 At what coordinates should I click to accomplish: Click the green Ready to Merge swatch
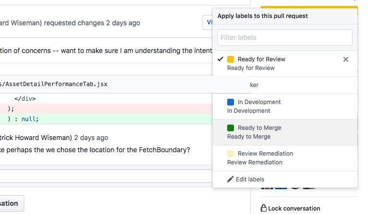pos(231,128)
